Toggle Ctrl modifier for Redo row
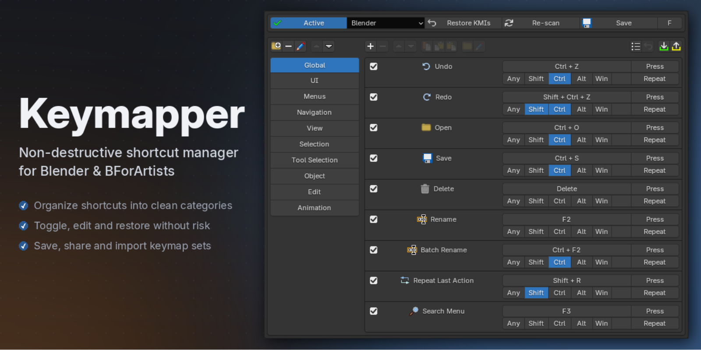The height and width of the screenshot is (350, 701). point(559,109)
